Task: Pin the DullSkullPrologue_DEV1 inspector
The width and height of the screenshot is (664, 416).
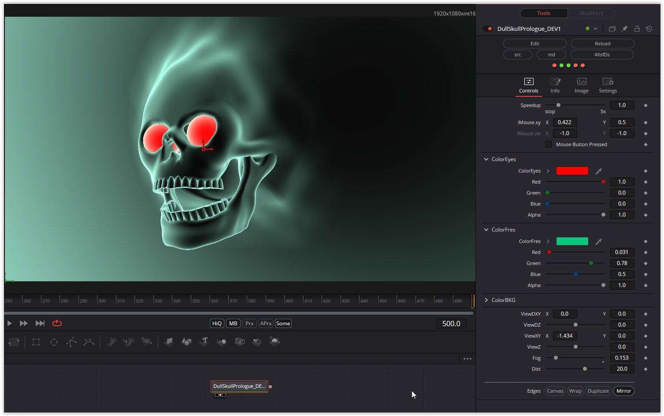Action: click(x=624, y=29)
